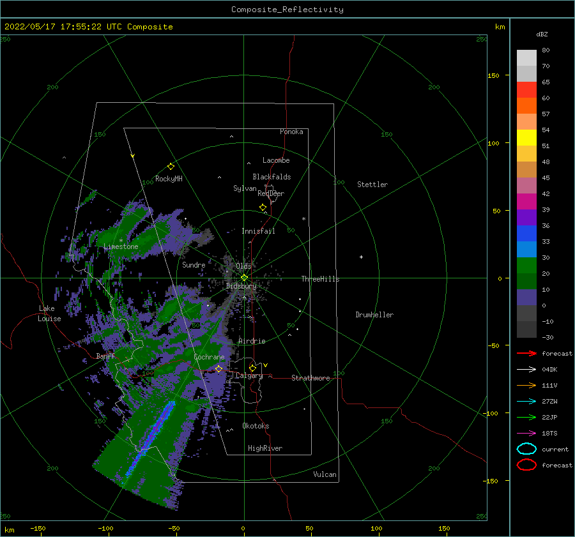Click the dBZ legend heading
Screen dimensions: 575x537
(542, 34)
